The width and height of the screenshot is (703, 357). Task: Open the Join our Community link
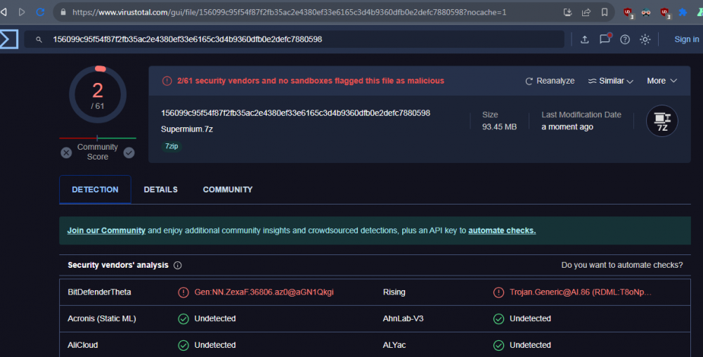coord(106,231)
